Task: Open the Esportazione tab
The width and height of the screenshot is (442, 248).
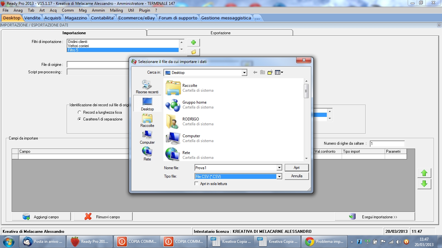Action: [220, 33]
